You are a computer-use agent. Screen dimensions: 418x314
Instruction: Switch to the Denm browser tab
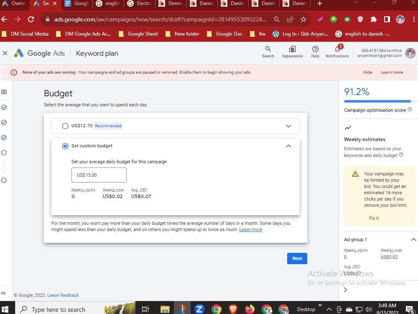coord(171,3)
